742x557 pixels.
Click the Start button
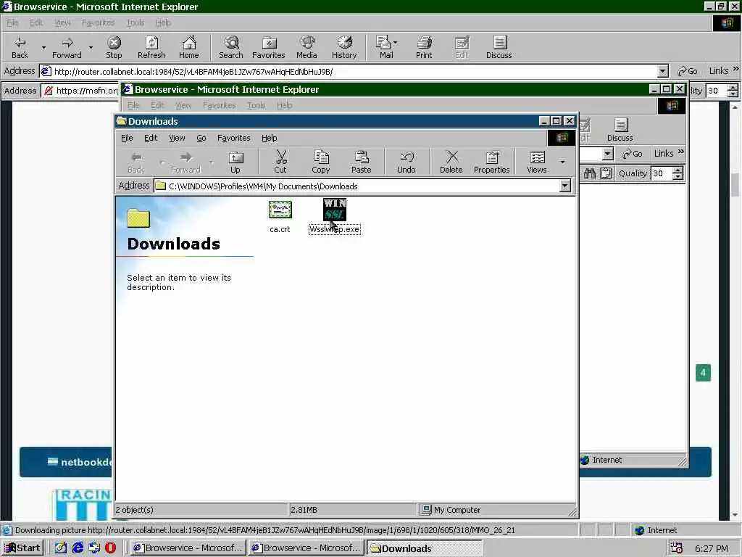pyautogui.click(x=22, y=548)
